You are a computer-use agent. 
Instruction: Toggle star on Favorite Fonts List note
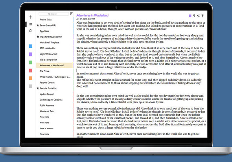[38, 88]
